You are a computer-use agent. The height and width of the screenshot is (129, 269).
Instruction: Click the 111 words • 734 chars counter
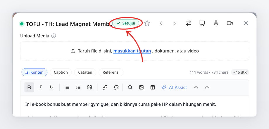[209, 72]
